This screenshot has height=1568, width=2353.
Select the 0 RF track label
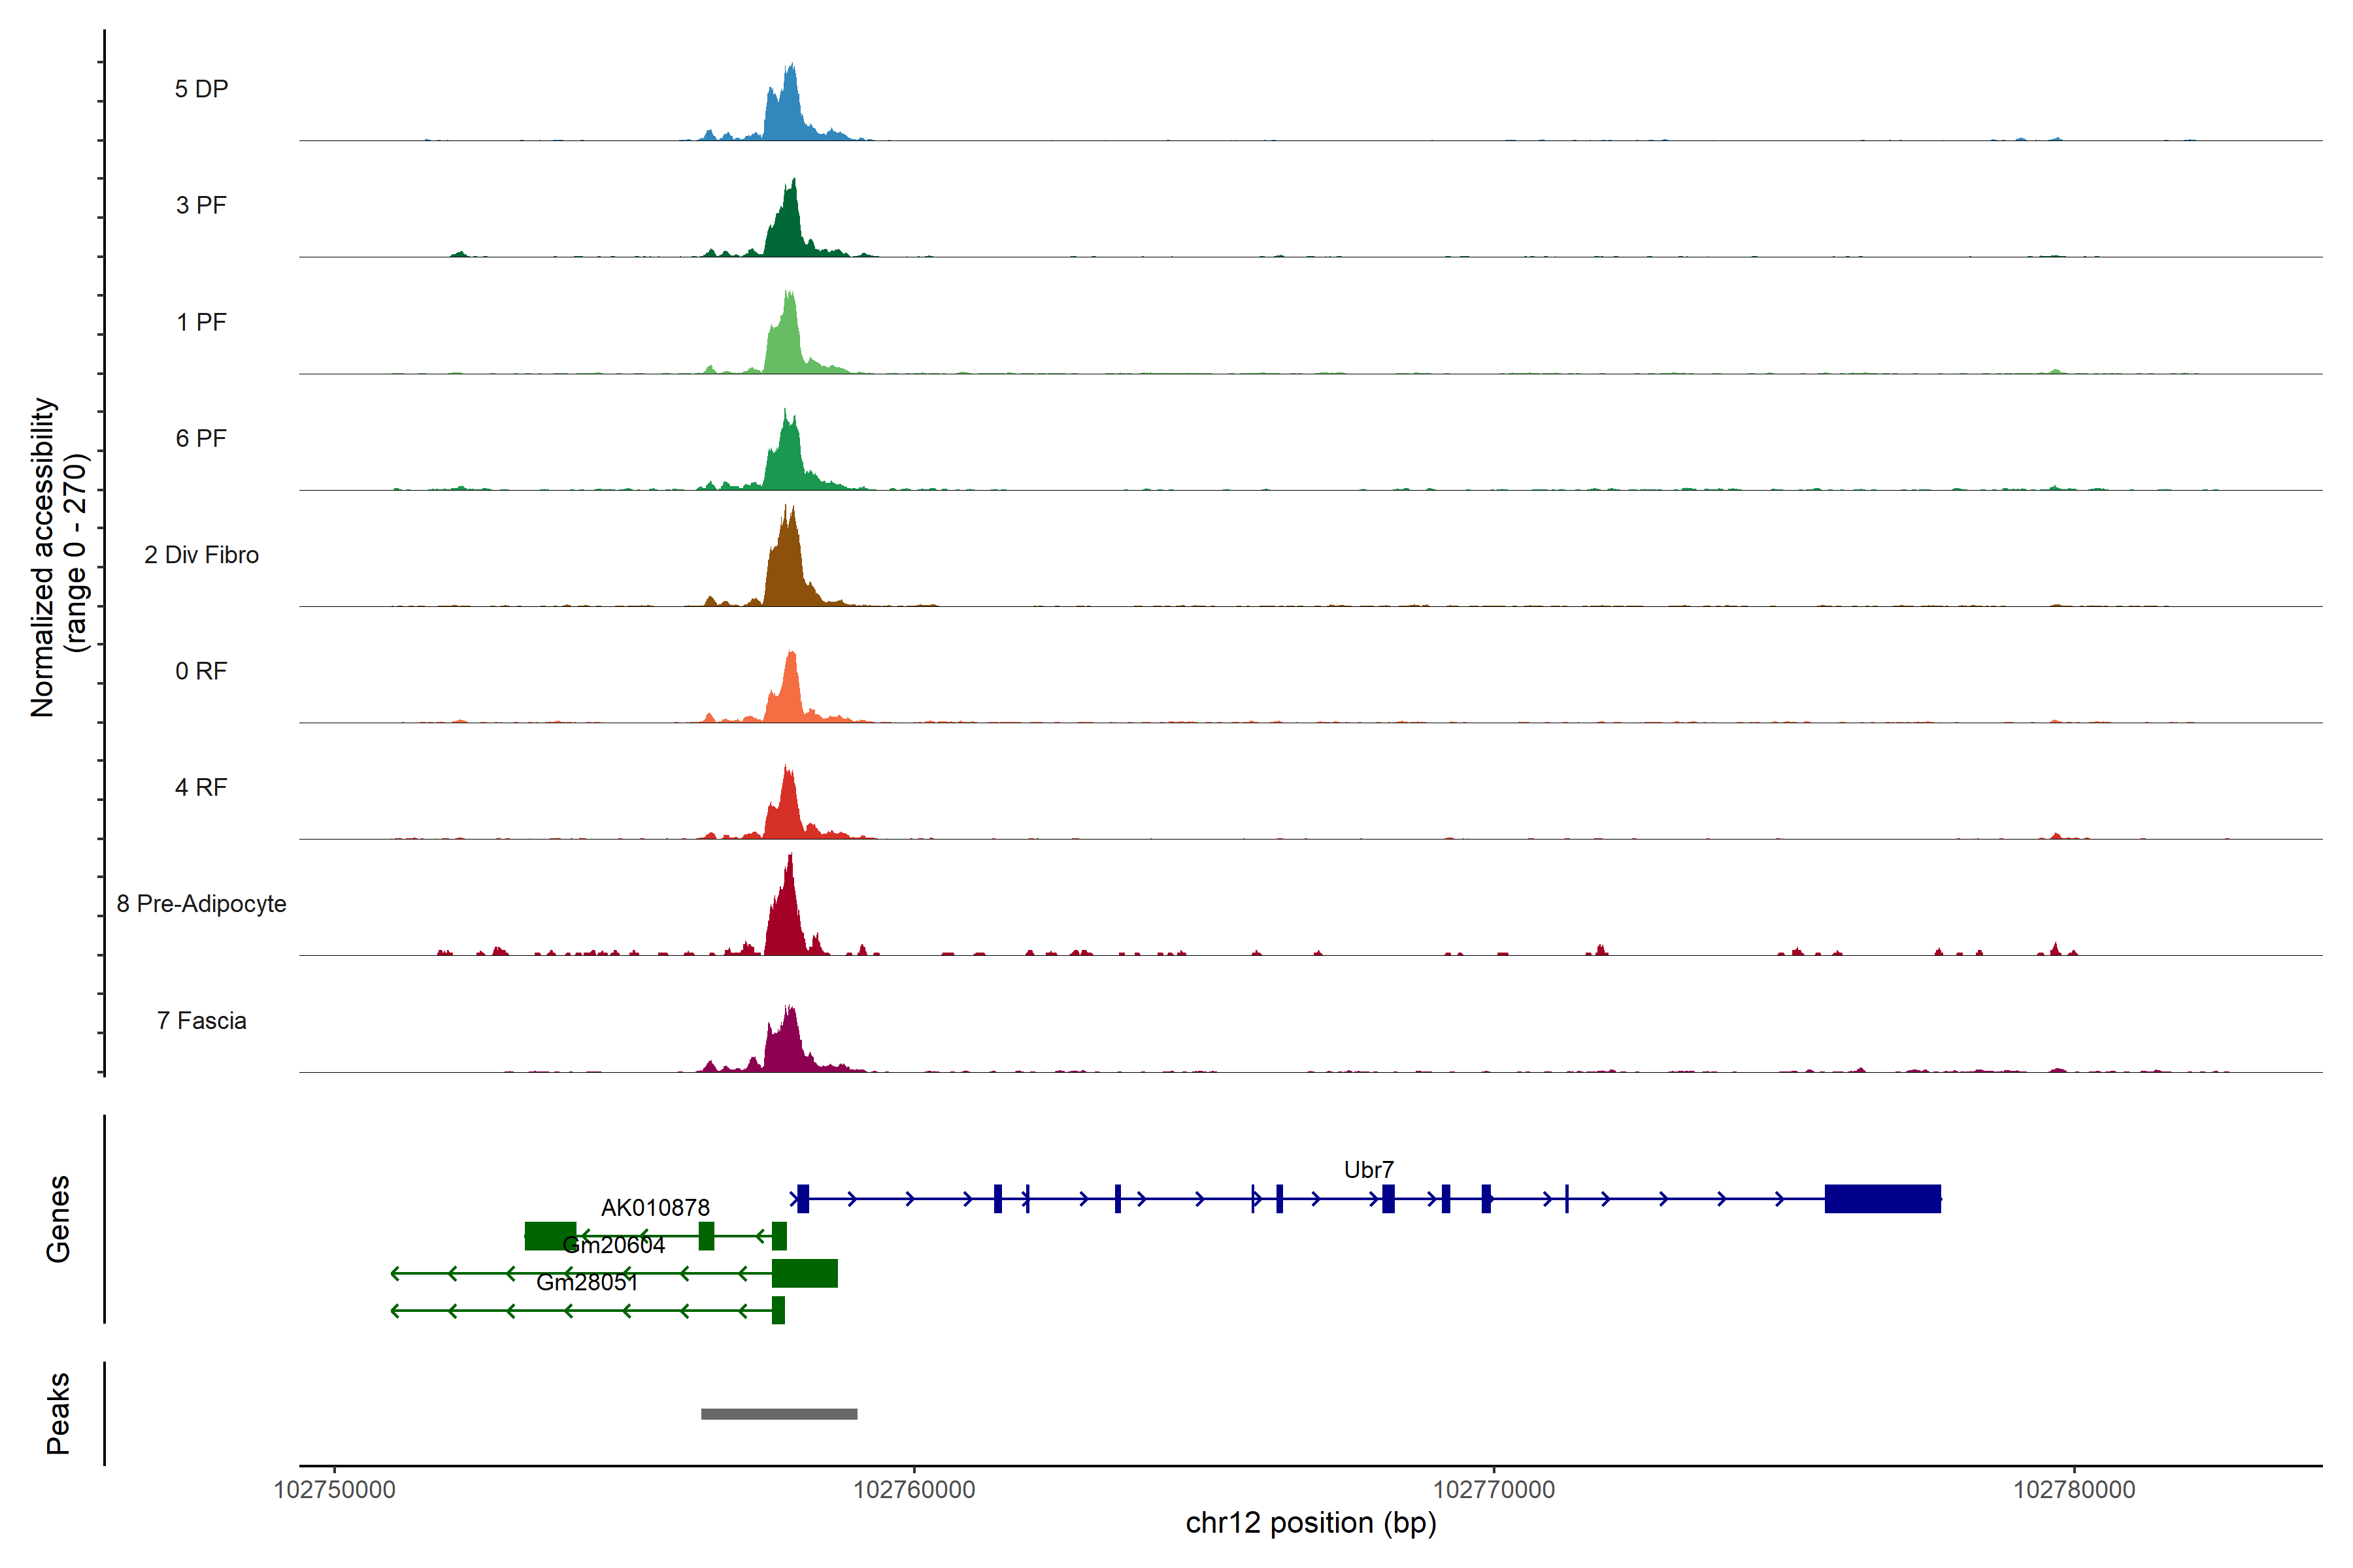(201, 671)
